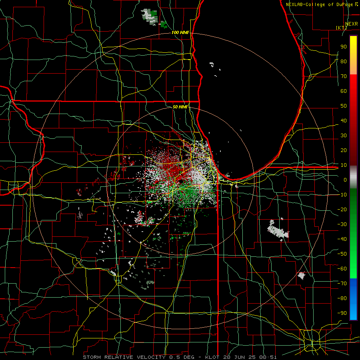Click the -60 scale value
Image resolution: width=360 pixels, height=360 pixels.
[x=342, y=269]
